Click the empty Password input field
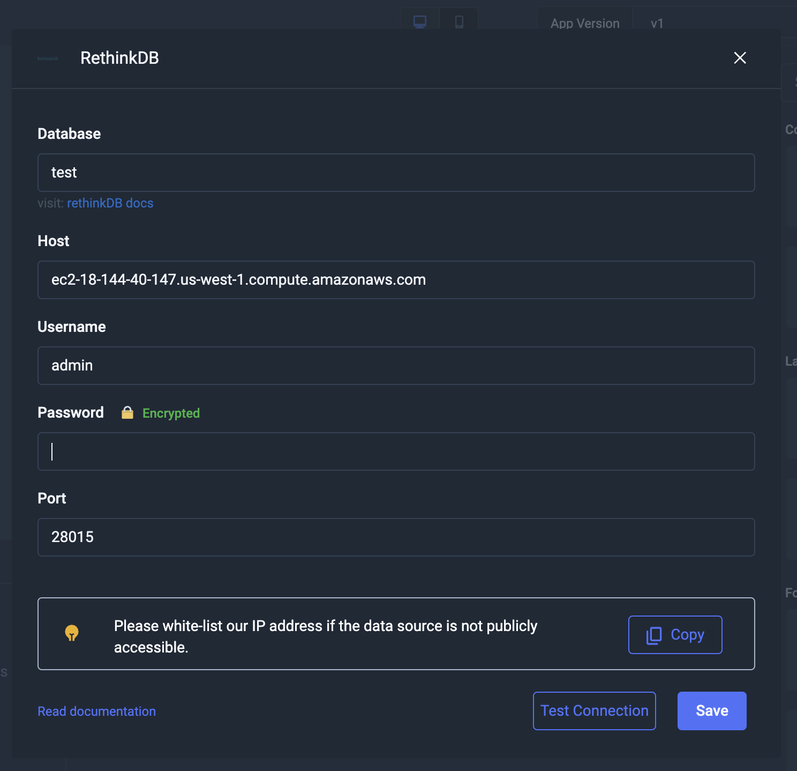The width and height of the screenshot is (797, 771). (396, 451)
